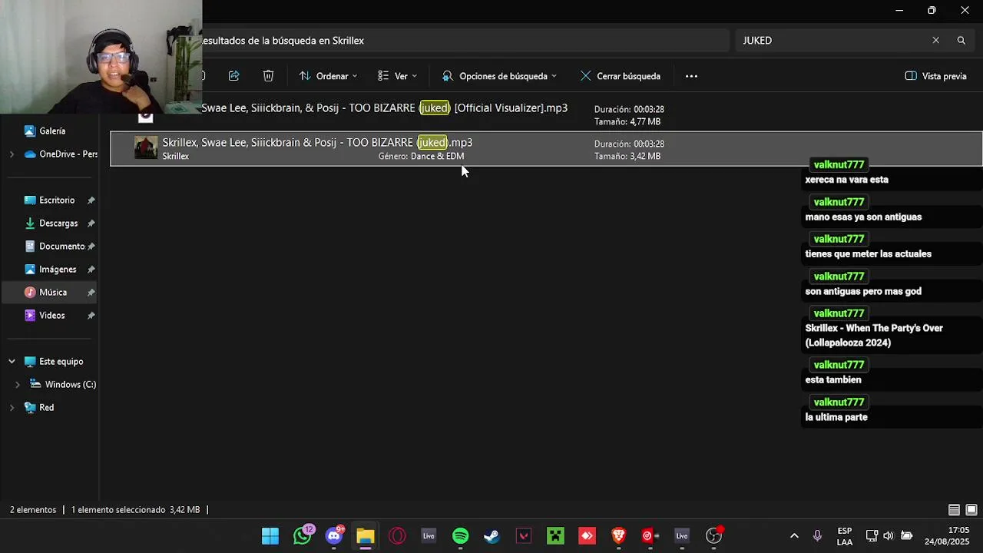Click the battery tray icon

point(906,536)
